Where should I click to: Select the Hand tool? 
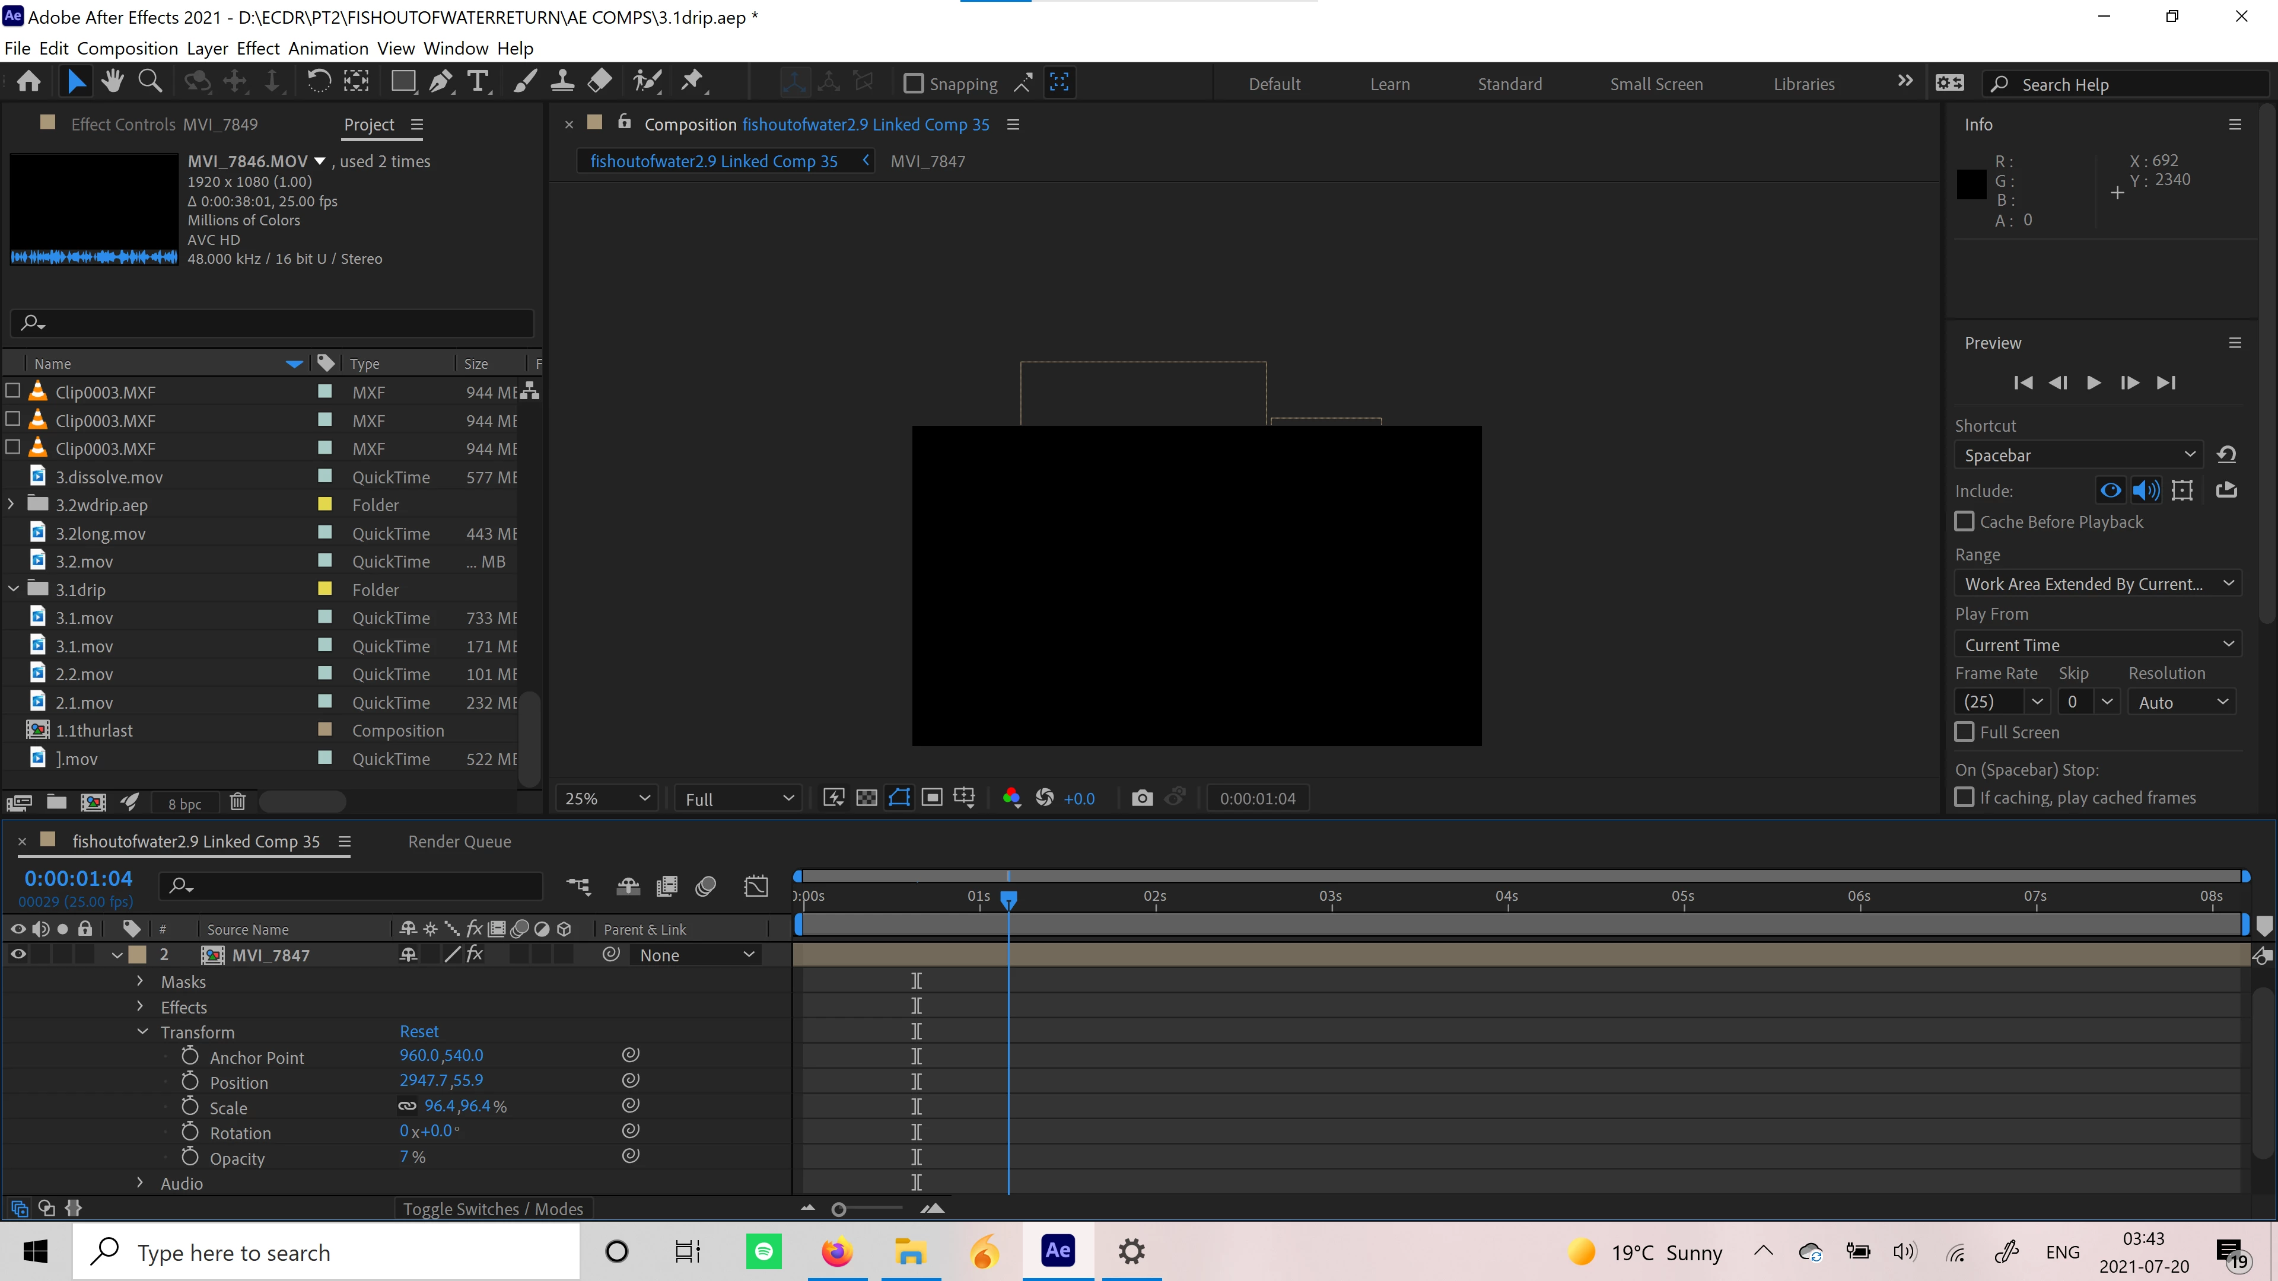point(112,82)
